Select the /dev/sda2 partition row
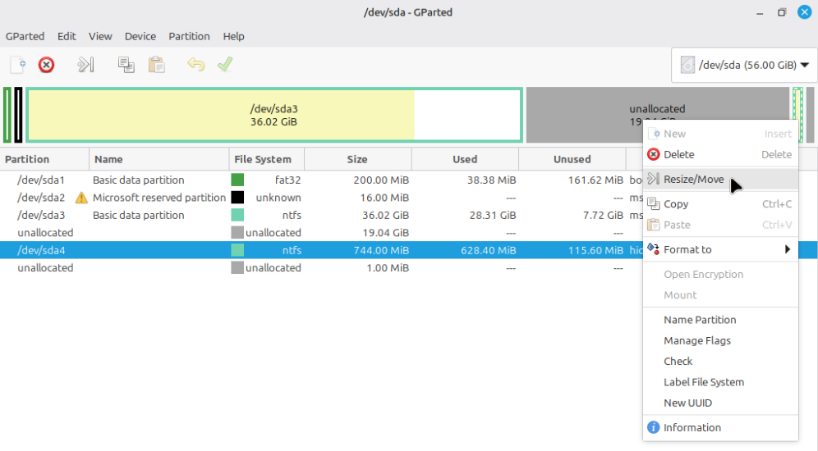The image size is (818, 451). pyautogui.click(x=321, y=198)
